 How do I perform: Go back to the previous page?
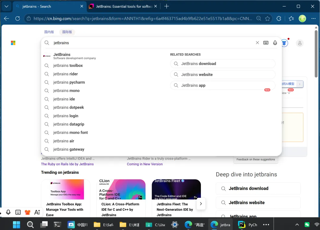coord(6,19)
